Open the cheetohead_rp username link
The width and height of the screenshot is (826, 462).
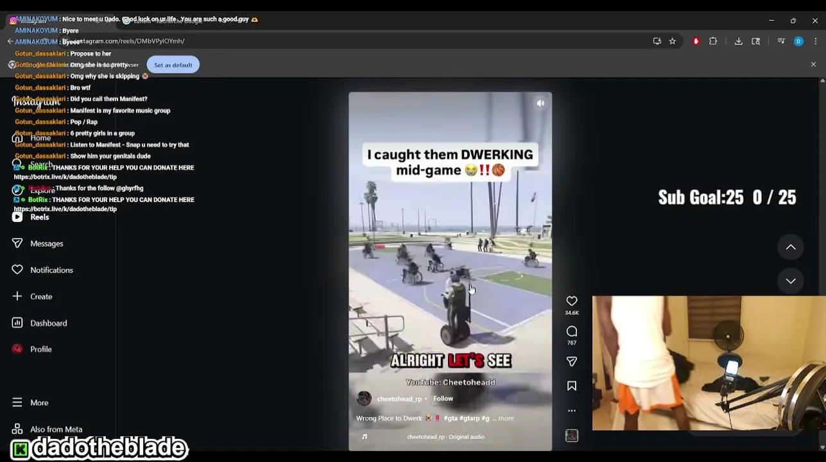tap(399, 399)
